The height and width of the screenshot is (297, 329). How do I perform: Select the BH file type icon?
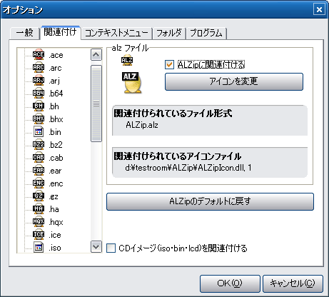point(39,106)
